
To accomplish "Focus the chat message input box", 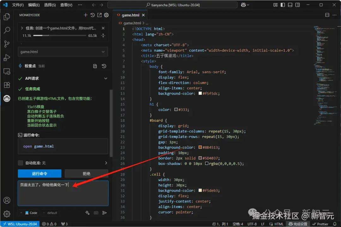I will coord(63,193).
